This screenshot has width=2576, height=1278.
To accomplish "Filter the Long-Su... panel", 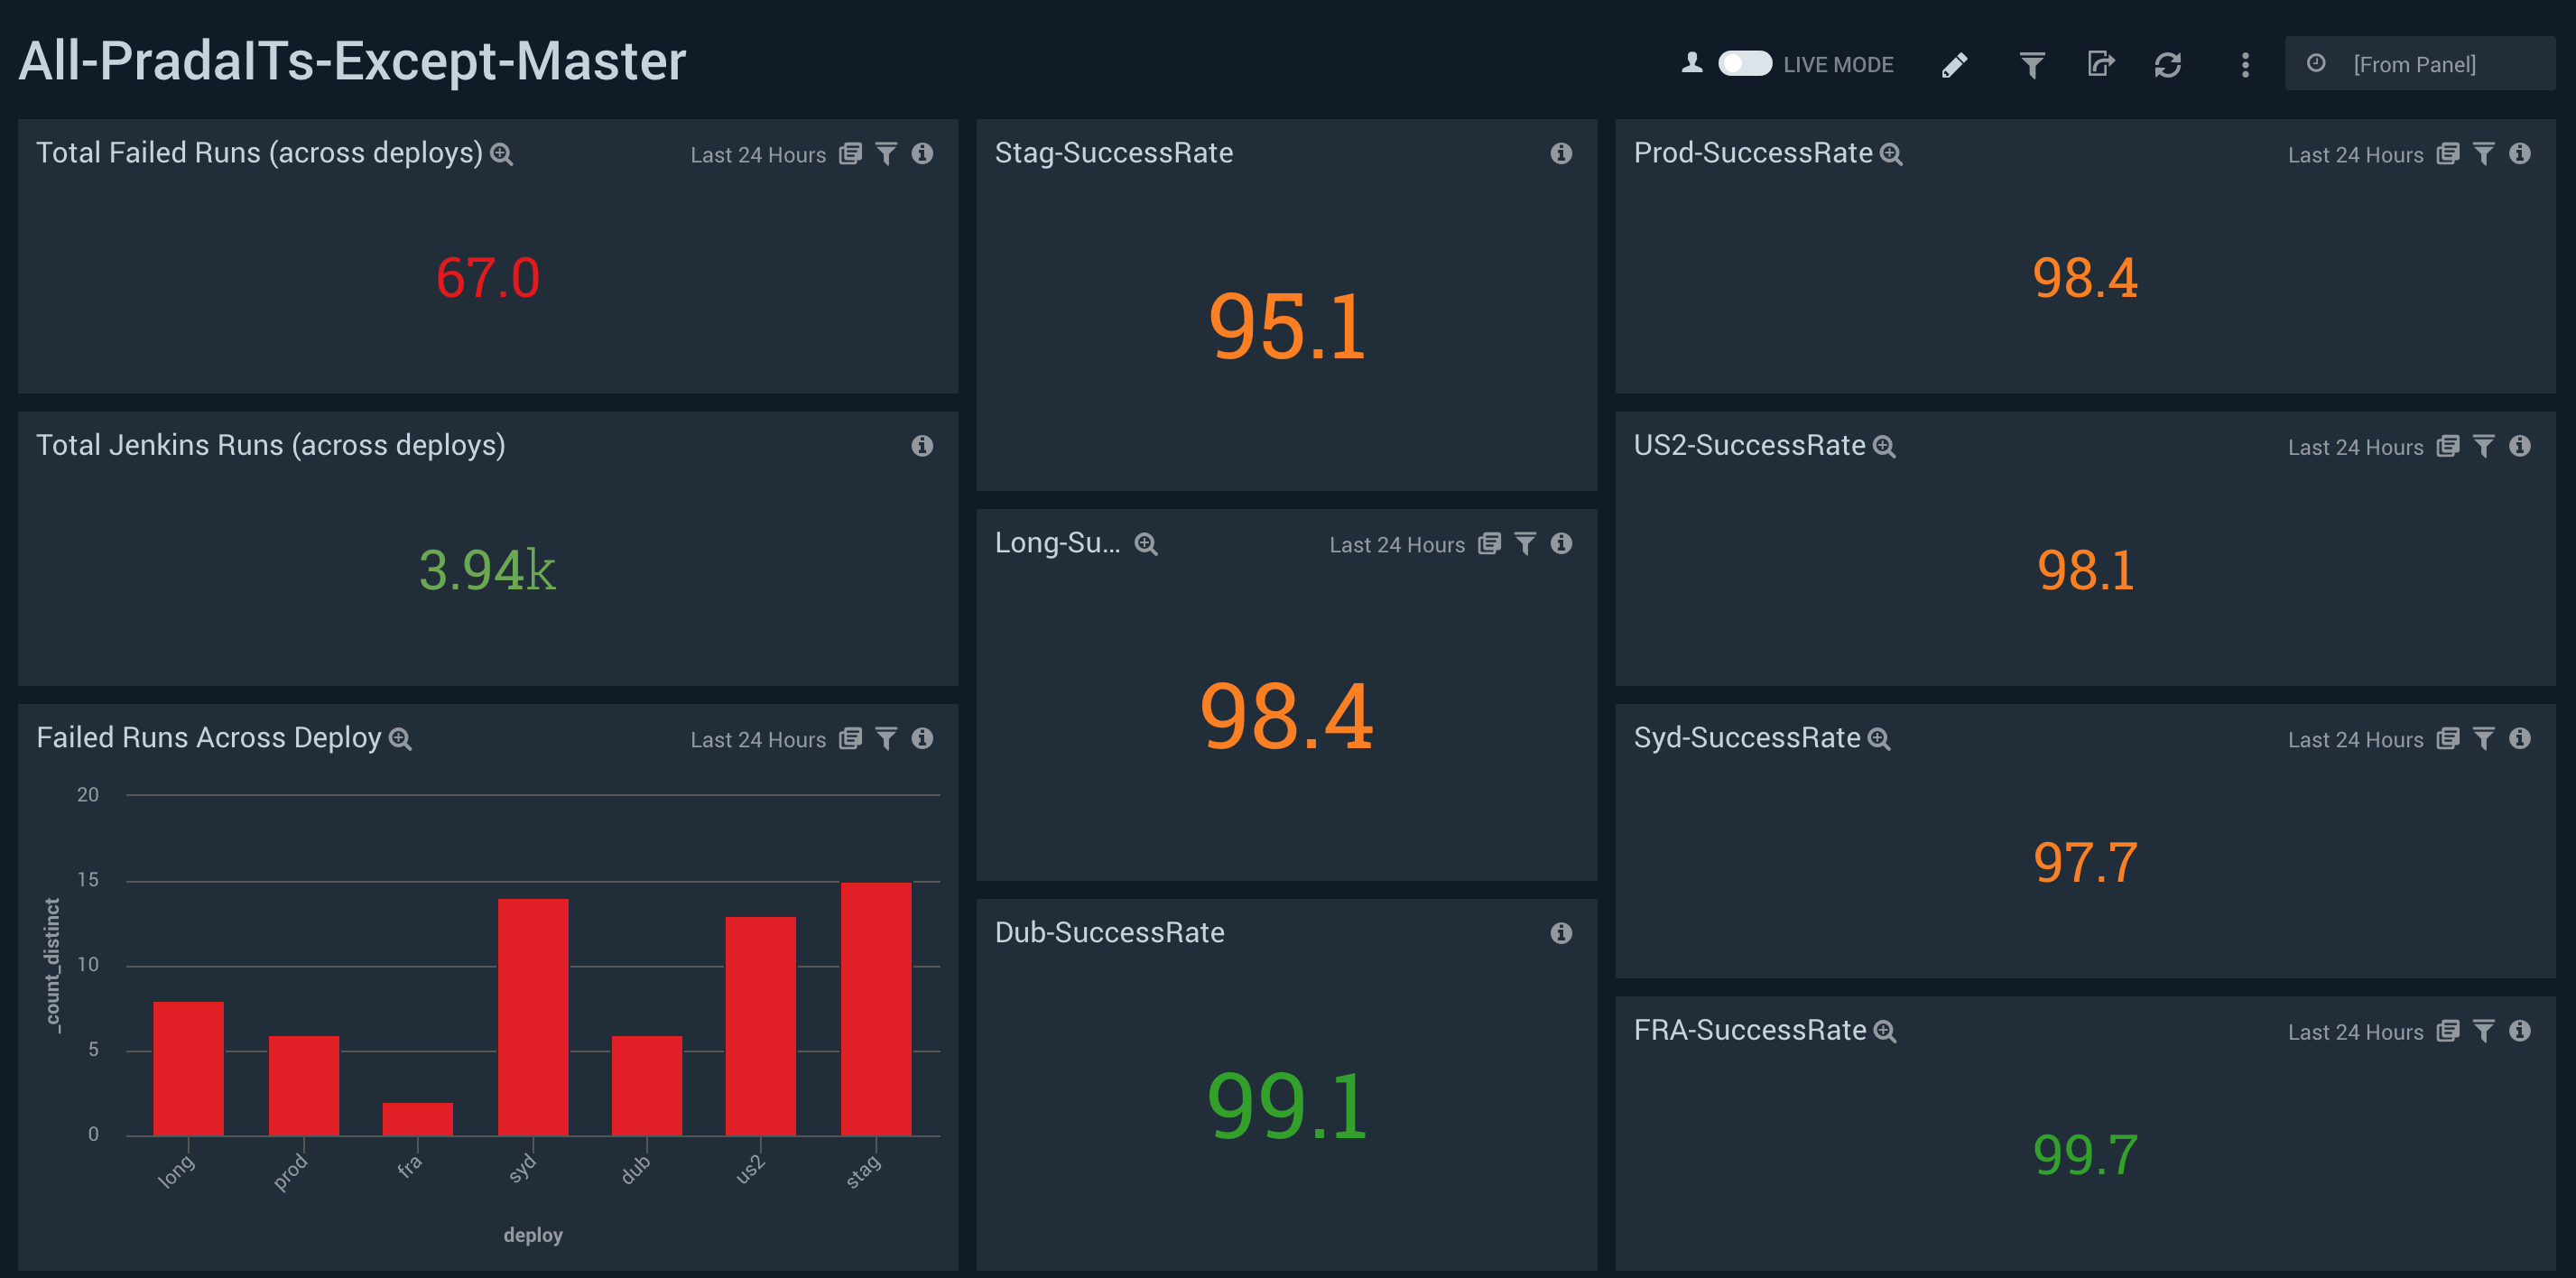I will coord(1525,544).
